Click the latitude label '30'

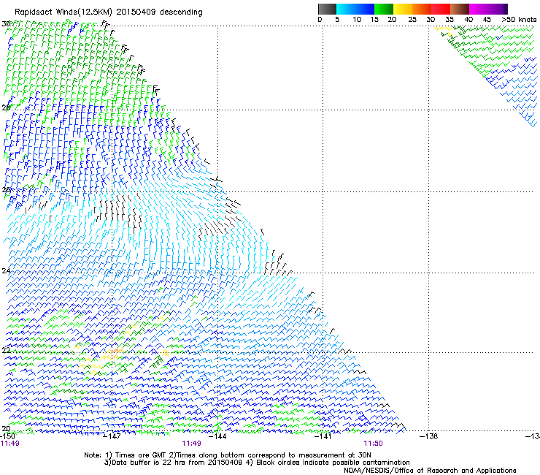(6, 24)
